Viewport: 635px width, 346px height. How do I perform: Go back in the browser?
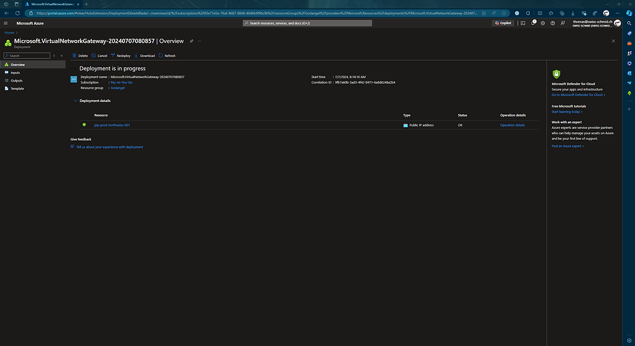point(6,13)
